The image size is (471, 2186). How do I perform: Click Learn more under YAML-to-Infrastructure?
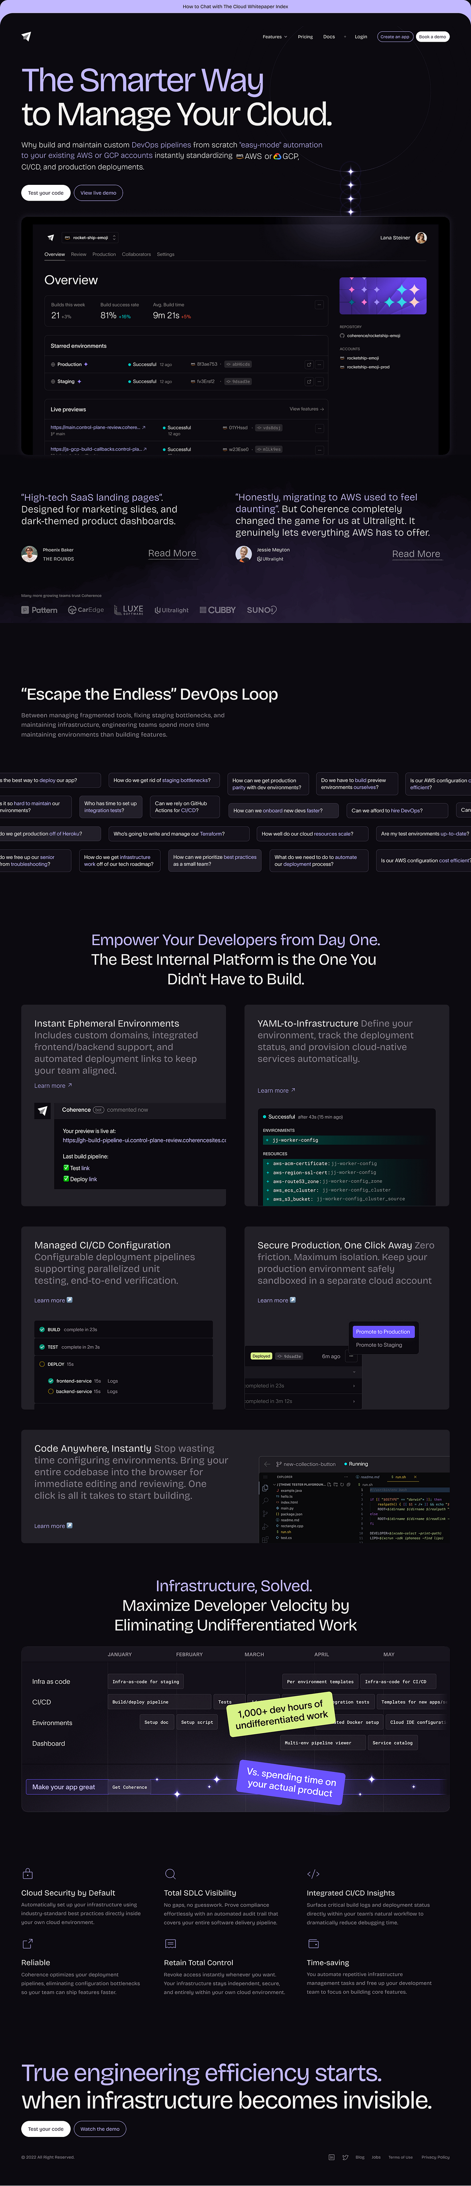click(277, 1091)
